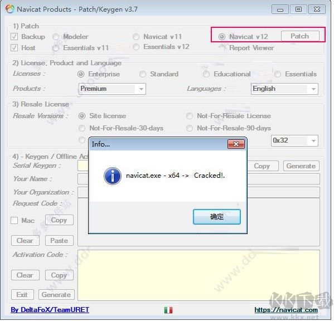
Task: Click the Activation Code text area
Action: pyautogui.click(x=199, y=276)
